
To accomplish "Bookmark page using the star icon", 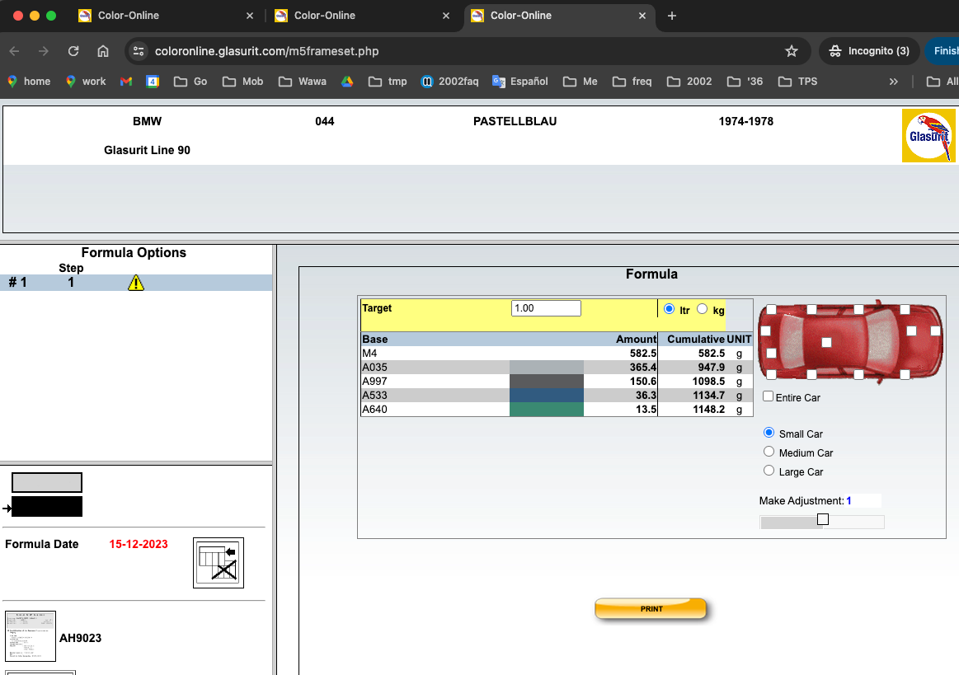I will pos(792,51).
